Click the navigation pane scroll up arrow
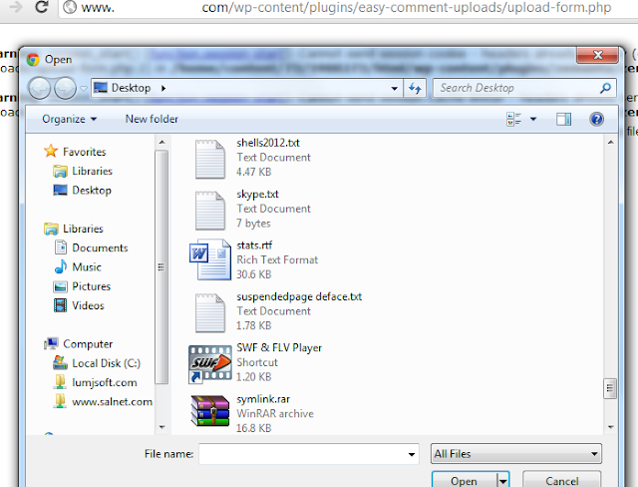The height and width of the screenshot is (487, 638). click(x=161, y=142)
